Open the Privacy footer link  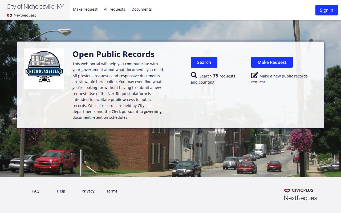(88, 191)
